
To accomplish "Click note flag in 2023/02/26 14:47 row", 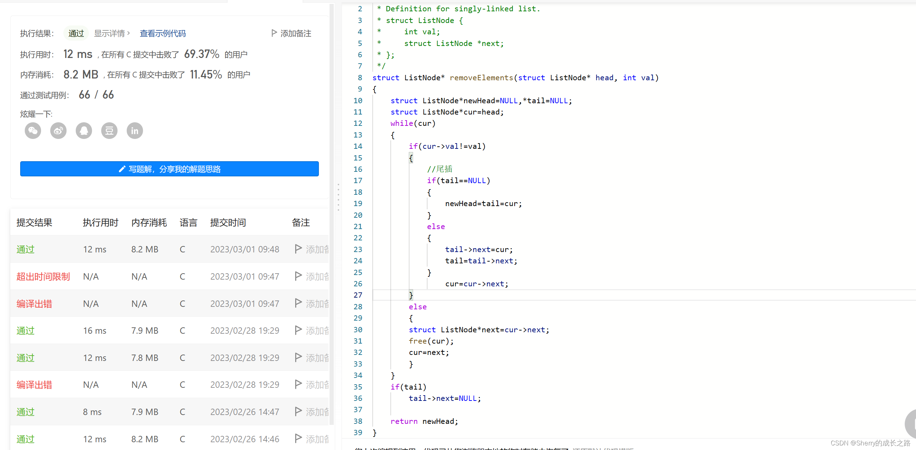I will click(x=298, y=411).
